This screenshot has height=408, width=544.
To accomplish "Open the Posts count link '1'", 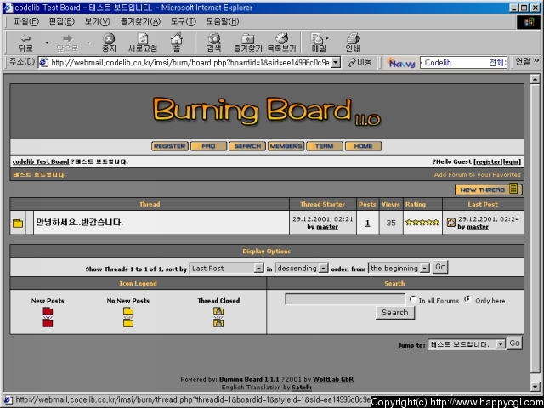I will pyautogui.click(x=367, y=223).
